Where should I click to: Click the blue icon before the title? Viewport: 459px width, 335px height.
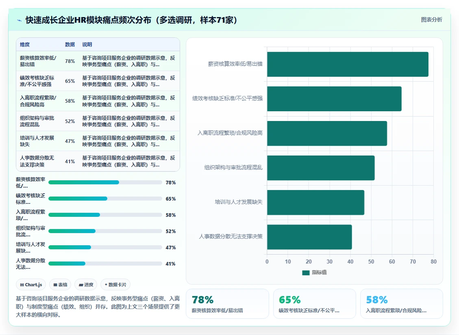click(20, 20)
